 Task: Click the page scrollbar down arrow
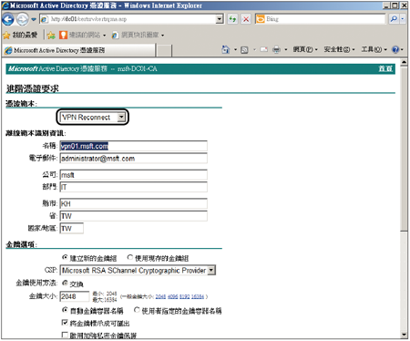coord(404,335)
